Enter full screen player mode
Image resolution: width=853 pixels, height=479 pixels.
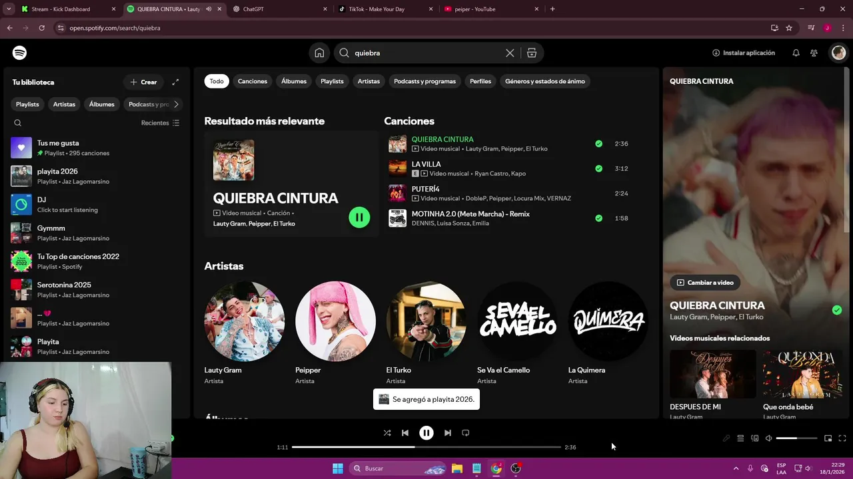click(x=842, y=438)
